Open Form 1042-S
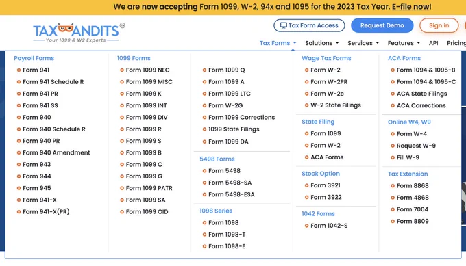Screen dimensions: 466x266 329,226
